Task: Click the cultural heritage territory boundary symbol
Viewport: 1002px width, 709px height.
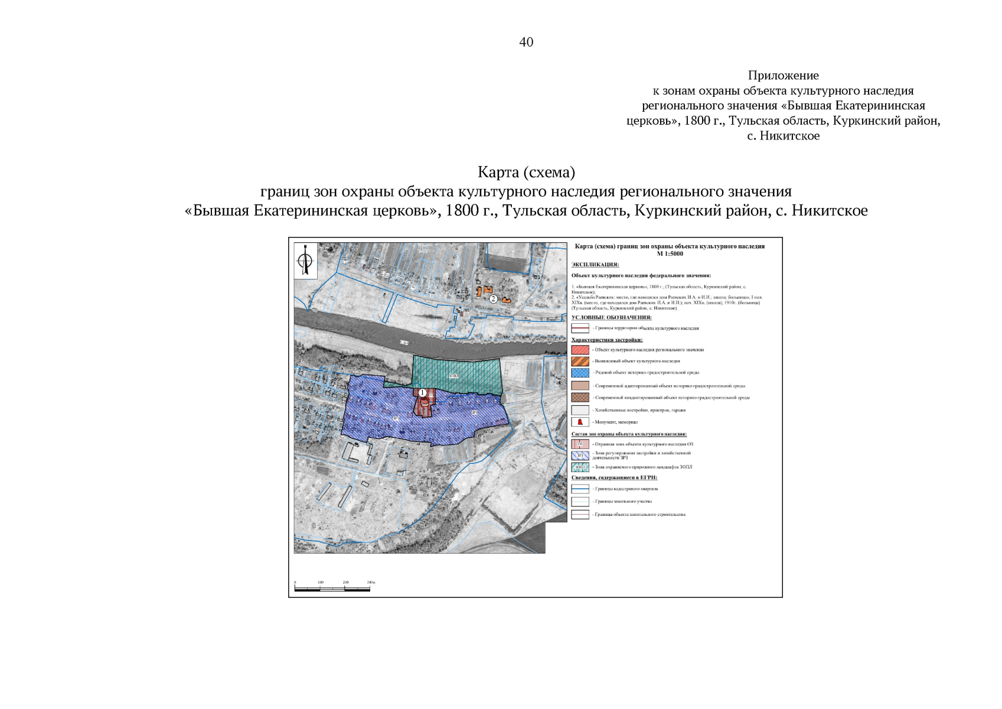Action: [x=580, y=328]
